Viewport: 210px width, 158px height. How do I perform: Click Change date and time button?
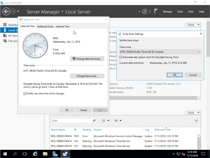87,59
